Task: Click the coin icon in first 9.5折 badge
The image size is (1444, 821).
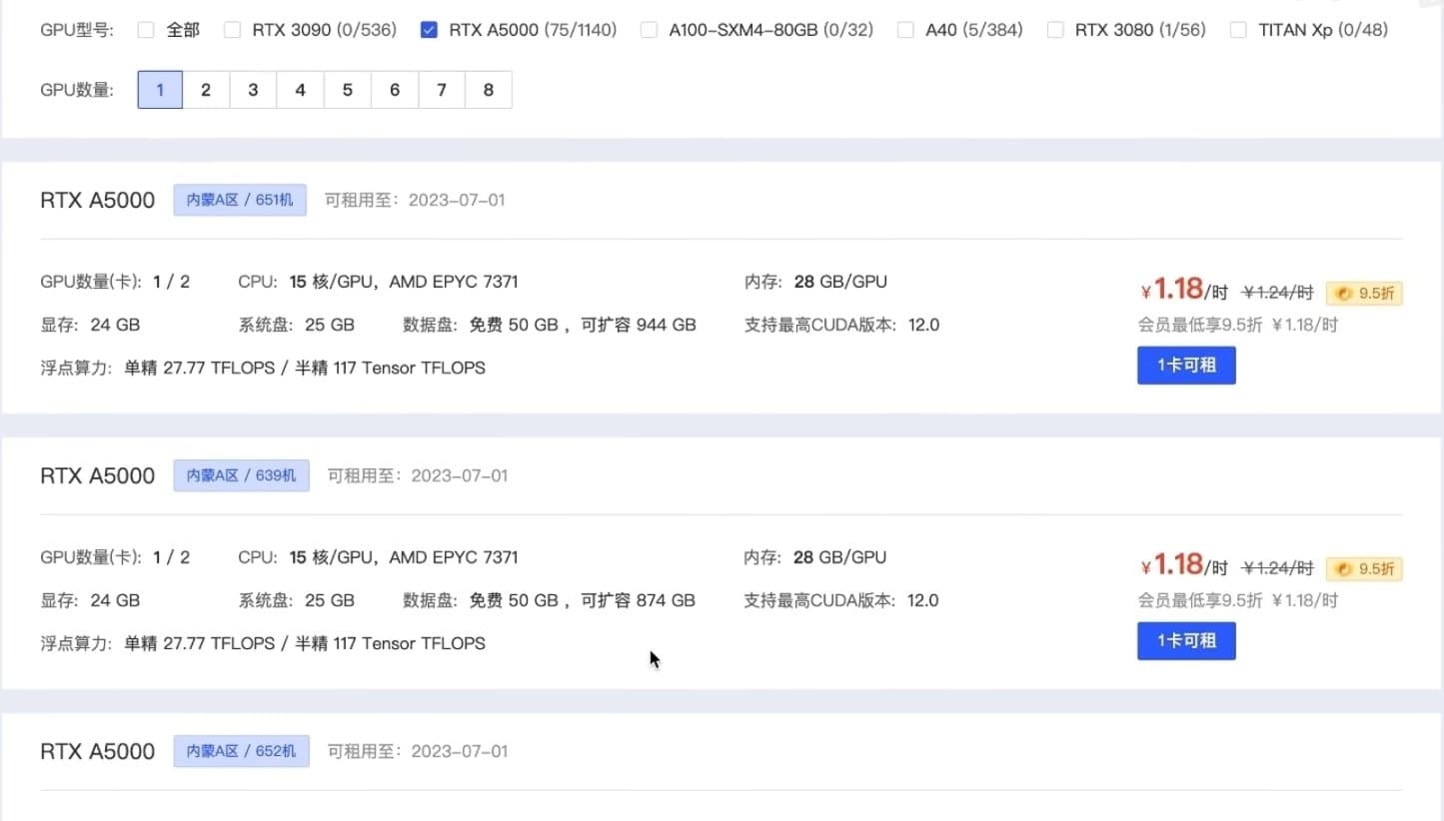Action: point(1343,293)
